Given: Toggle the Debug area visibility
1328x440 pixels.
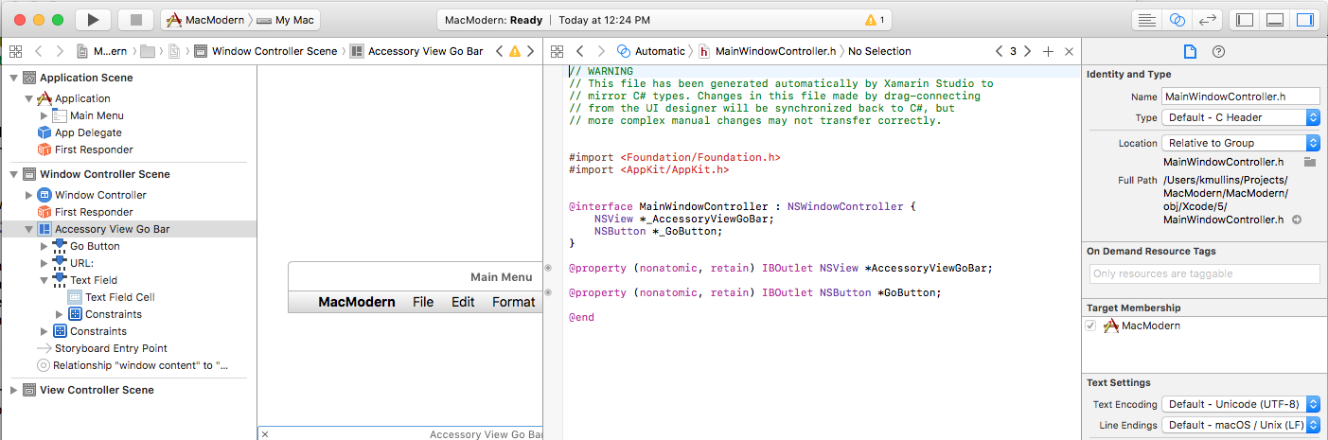Looking at the screenshot, I should tap(1275, 20).
